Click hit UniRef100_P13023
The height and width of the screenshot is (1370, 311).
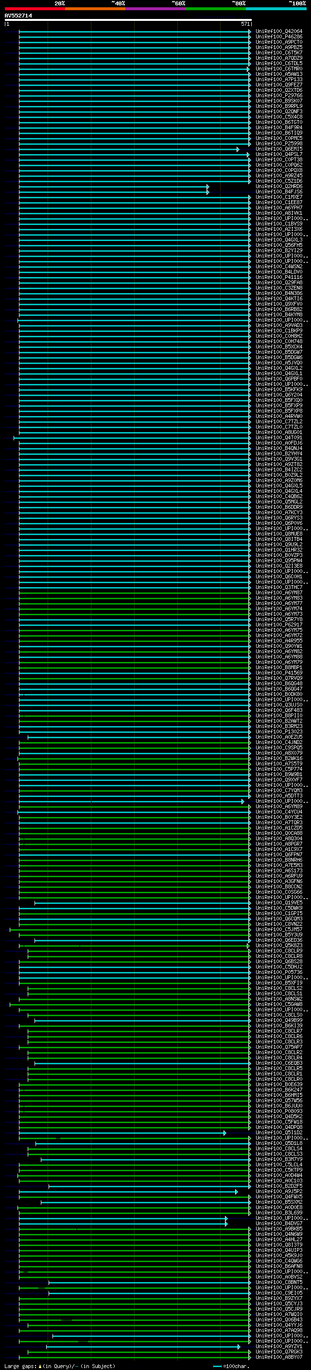pyautogui.click(x=279, y=732)
